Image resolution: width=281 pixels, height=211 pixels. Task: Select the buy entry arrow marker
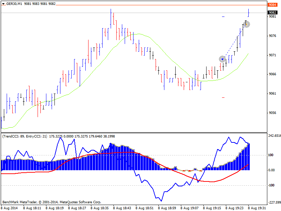pyautogui.click(x=222, y=59)
